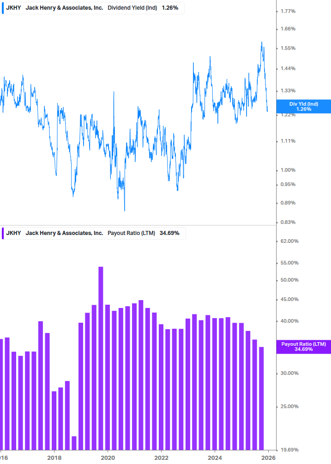Select JKHY ticker in Payout Ratio legend

point(13,233)
